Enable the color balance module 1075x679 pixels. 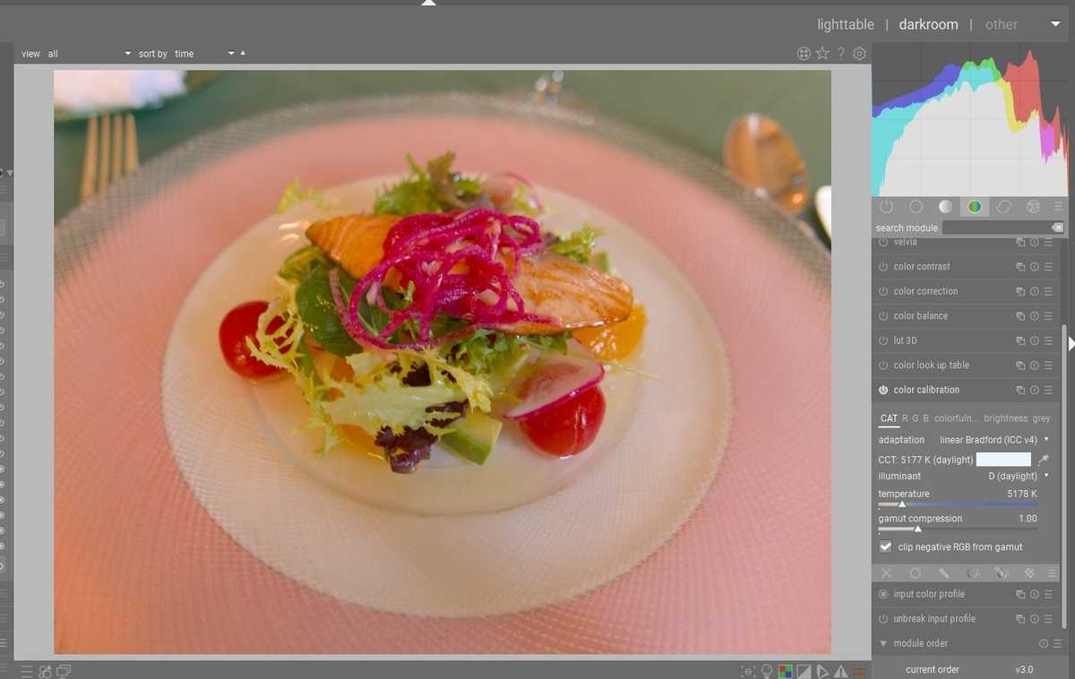(883, 316)
